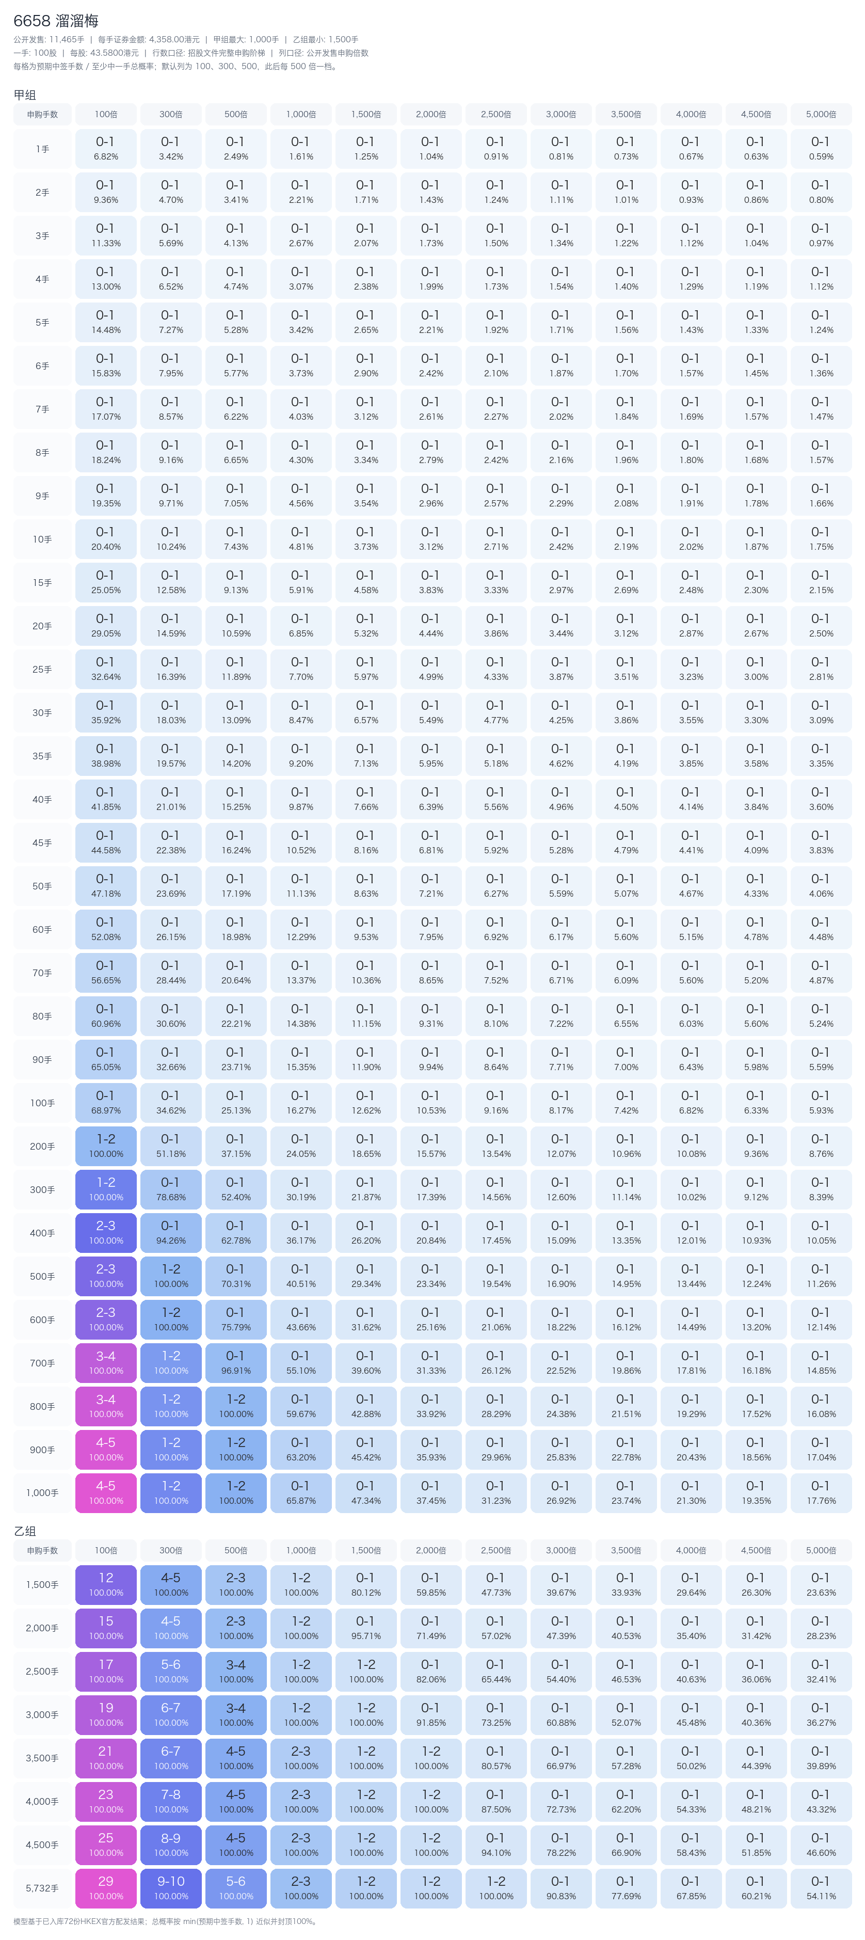
Task: Select the 54.11% cell in row 5,732手
Action: point(821,1888)
